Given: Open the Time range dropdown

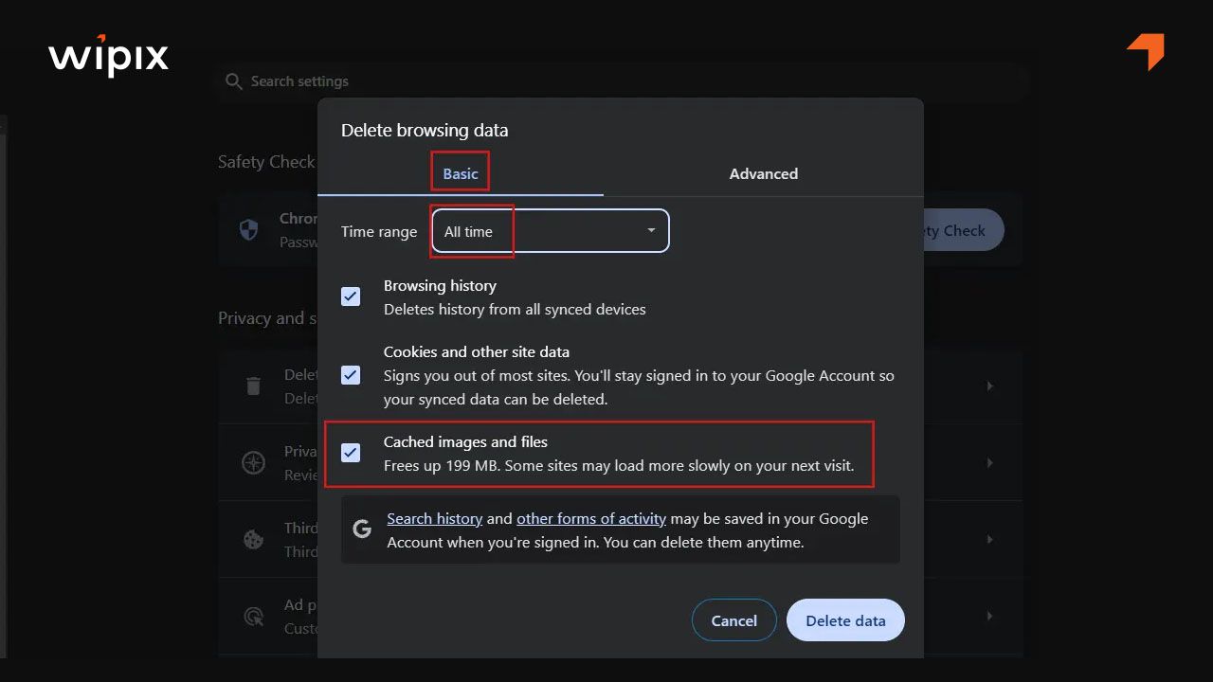Looking at the screenshot, I should (551, 231).
